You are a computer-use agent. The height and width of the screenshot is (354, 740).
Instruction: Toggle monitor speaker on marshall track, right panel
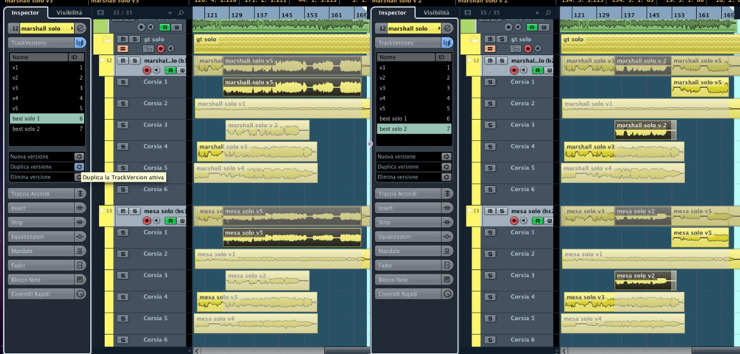point(524,70)
